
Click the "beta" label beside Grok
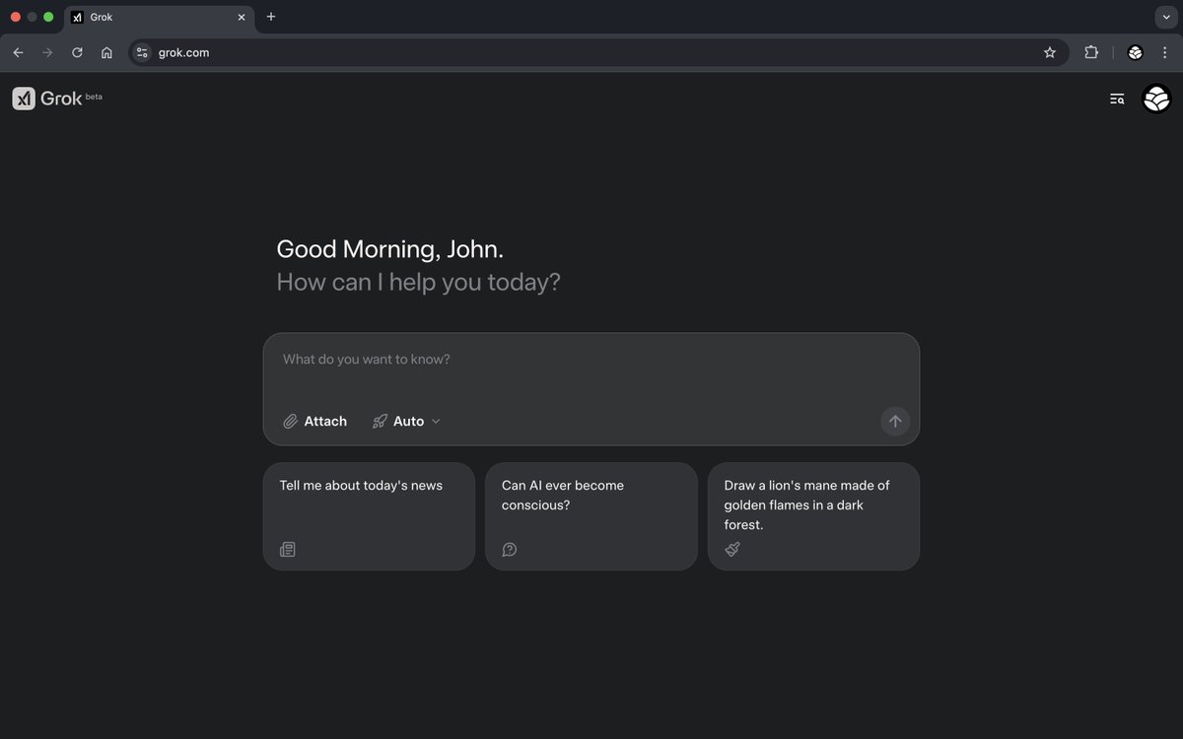(94, 97)
